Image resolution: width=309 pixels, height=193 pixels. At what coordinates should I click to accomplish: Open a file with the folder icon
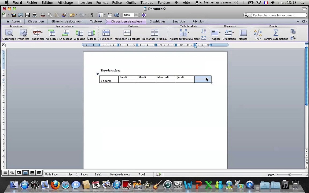pyautogui.click(x=20, y=15)
